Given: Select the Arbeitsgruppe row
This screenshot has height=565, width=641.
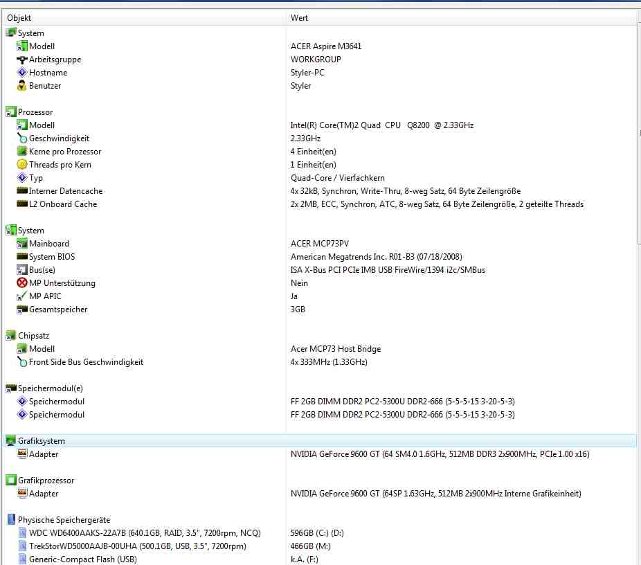Looking at the screenshot, I should (319, 60).
